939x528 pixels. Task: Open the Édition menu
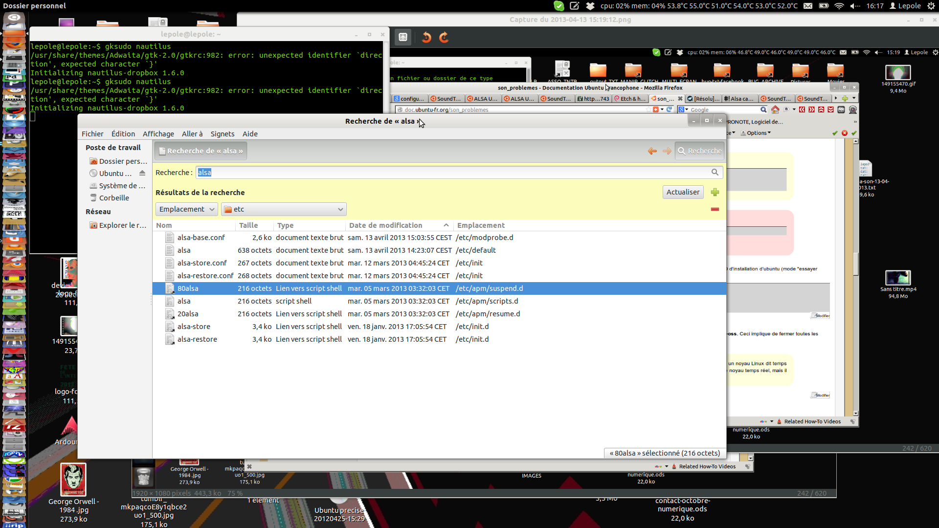pos(123,134)
